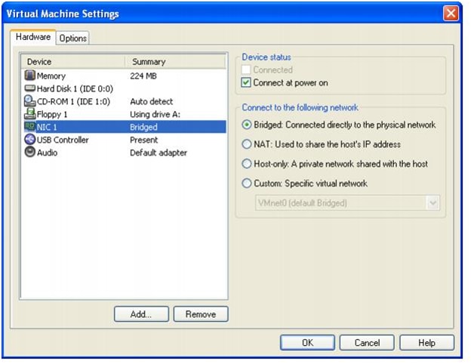The width and height of the screenshot is (474, 364).
Task: Click the CD-ROM 1 device icon
Action: point(30,101)
